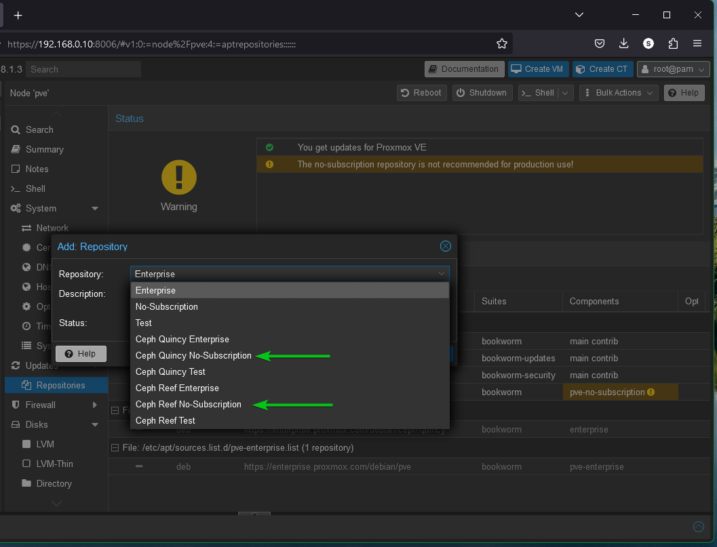Expand the Firewall sidebar arrow

pyautogui.click(x=95, y=405)
